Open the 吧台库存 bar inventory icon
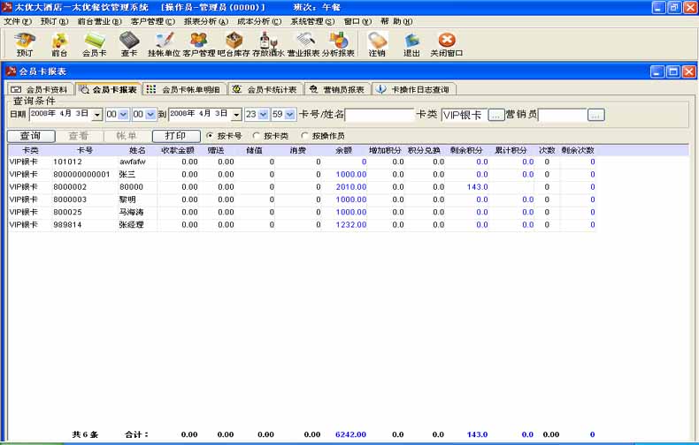This screenshot has width=699, height=445. 234,42
